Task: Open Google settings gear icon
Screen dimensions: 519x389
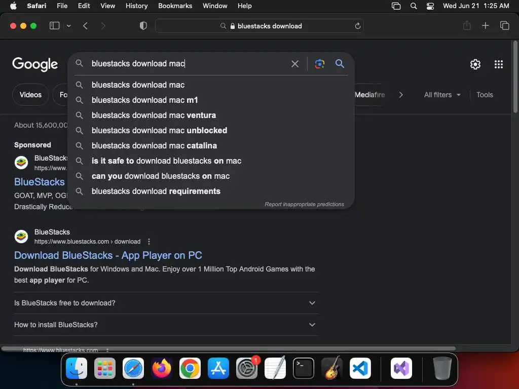Action: pyautogui.click(x=475, y=64)
